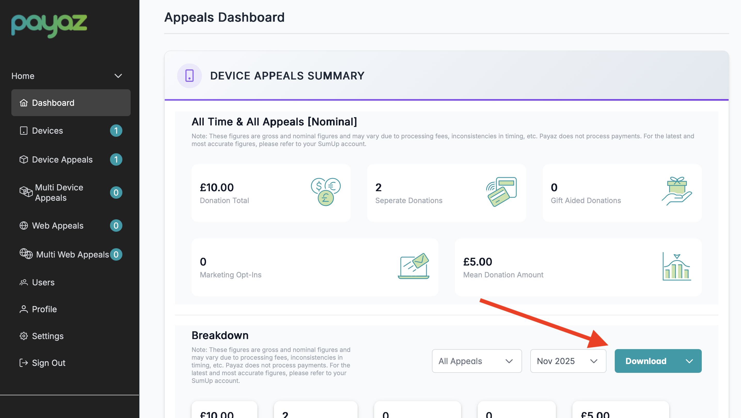741x418 pixels.
Task: Click the Marketing Opt-Ins envelope icon
Action: (413, 266)
